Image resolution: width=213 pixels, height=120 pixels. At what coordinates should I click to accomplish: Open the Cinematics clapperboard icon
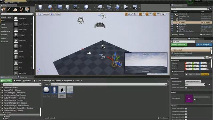[x=109, y=7]
